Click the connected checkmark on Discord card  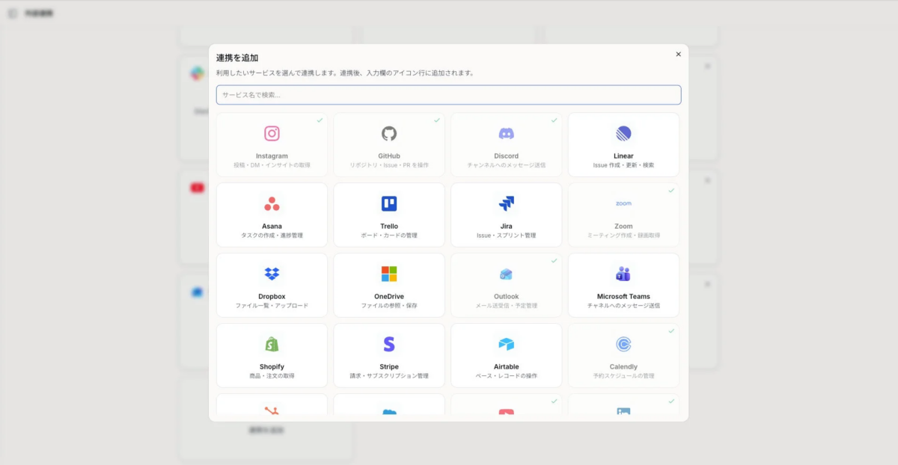(x=555, y=120)
